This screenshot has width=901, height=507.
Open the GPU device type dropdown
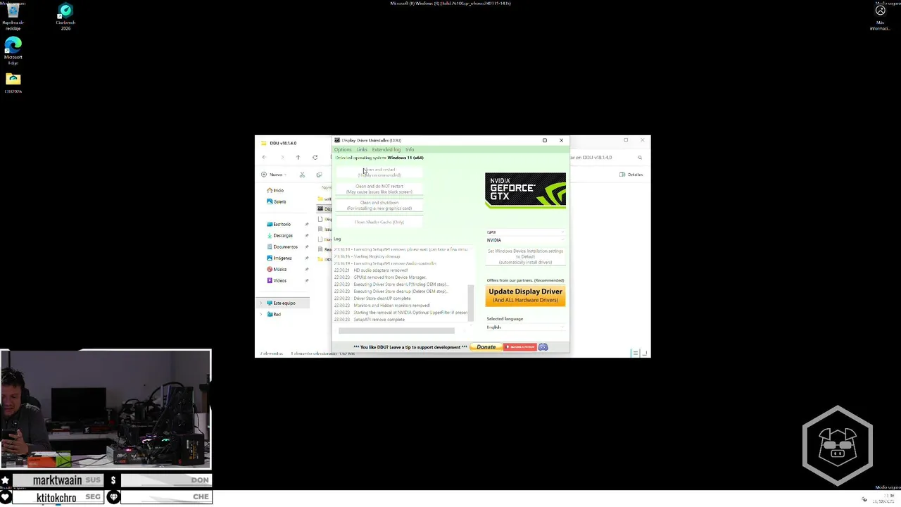pos(525,232)
